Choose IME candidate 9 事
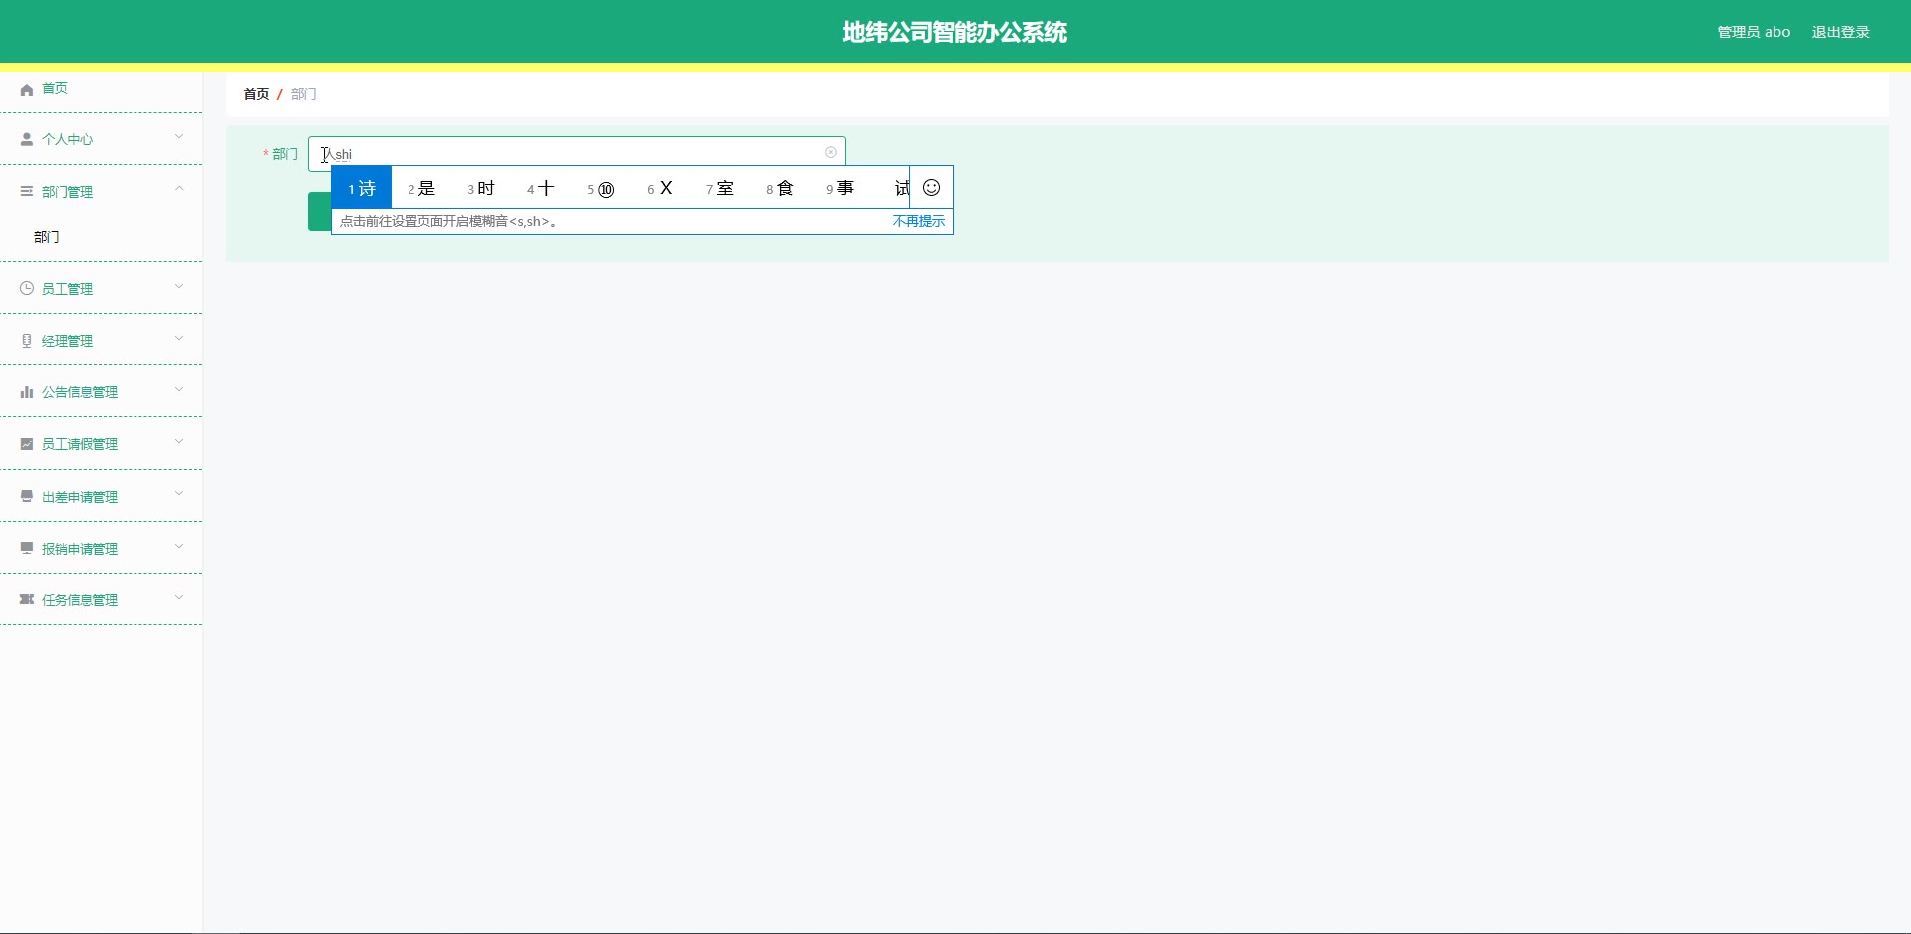Image resolution: width=1911 pixels, height=934 pixels. 840,188
